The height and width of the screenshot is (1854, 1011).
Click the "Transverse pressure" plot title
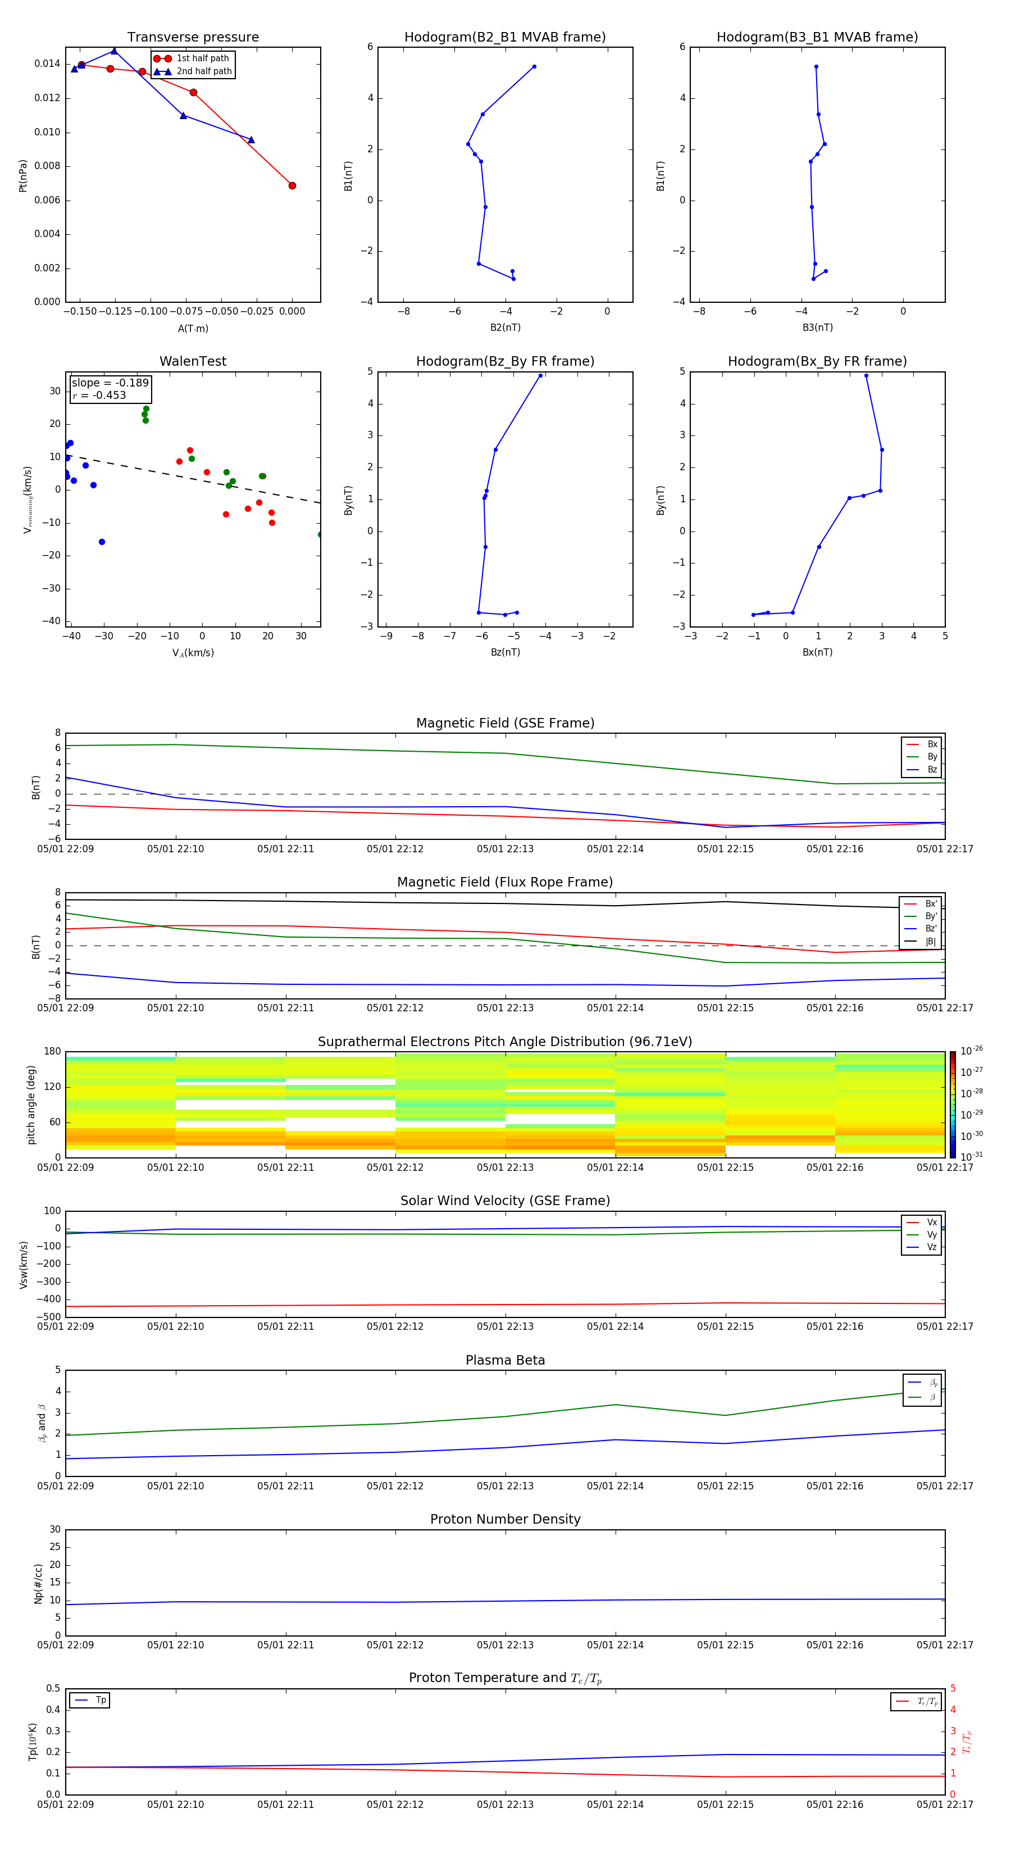coord(193,37)
